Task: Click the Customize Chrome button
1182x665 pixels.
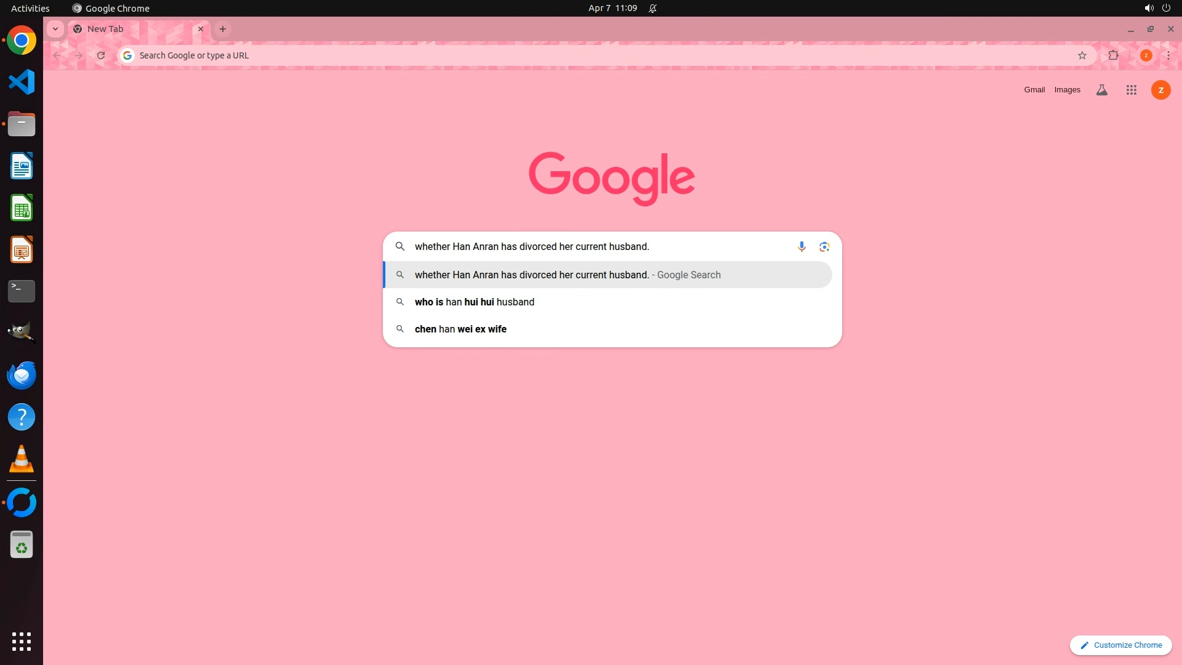Action: 1120,645
